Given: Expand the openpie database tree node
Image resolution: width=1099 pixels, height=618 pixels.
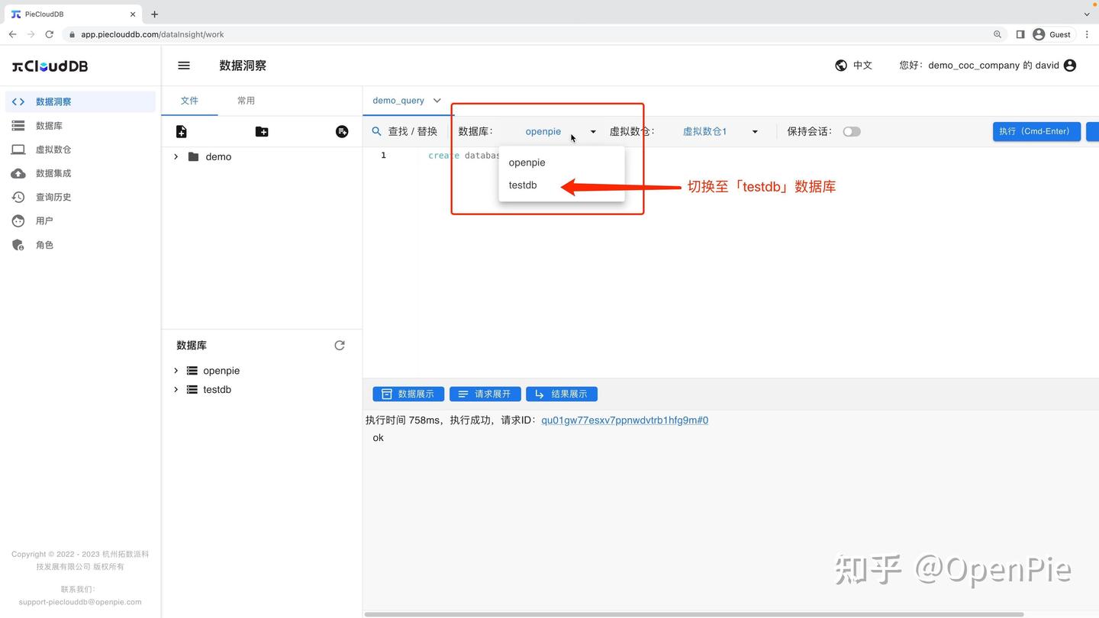Looking at the screenshot, I should [175, 370].
